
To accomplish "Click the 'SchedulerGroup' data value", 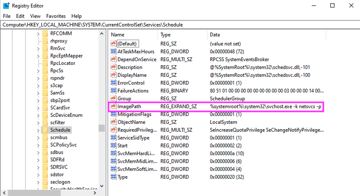I will (227, 99).
